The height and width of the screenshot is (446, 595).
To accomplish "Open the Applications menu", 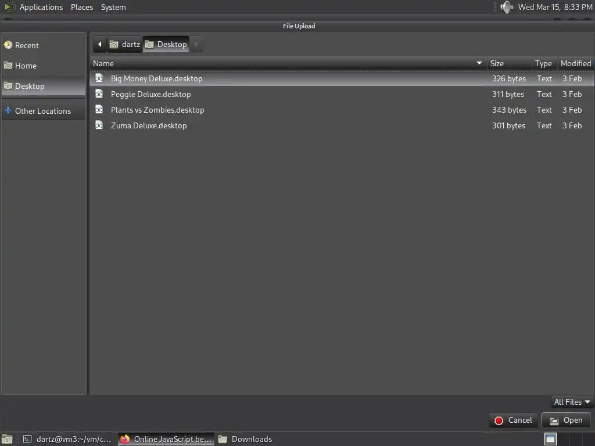I will pos(41,7).
